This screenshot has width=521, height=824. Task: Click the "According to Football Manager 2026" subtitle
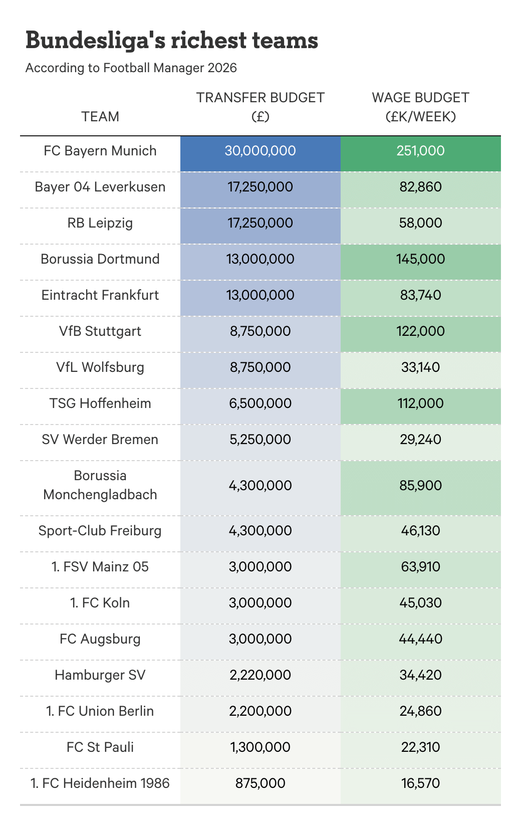131,68
